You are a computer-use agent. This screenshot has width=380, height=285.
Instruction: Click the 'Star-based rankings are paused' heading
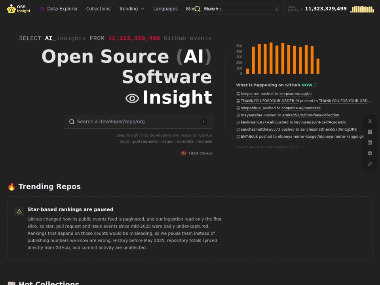70,209
